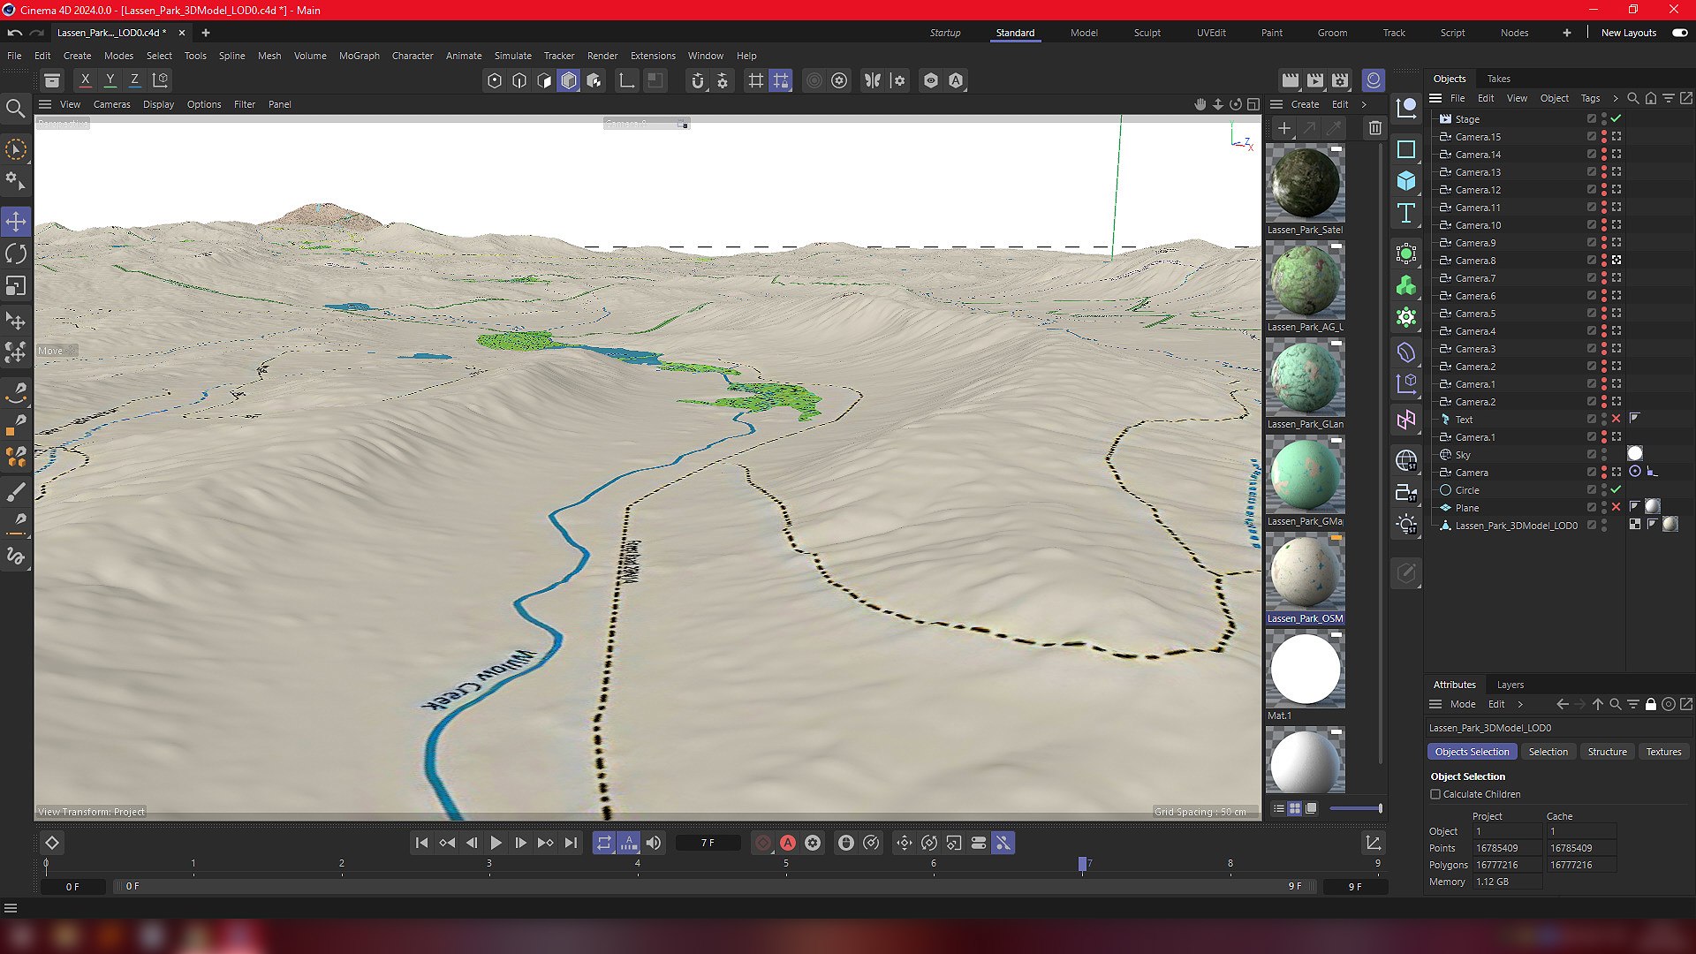Viewport: 1696px width, 954px height.
Task: Open viewport Cameras menu
Action: (111, 104)
